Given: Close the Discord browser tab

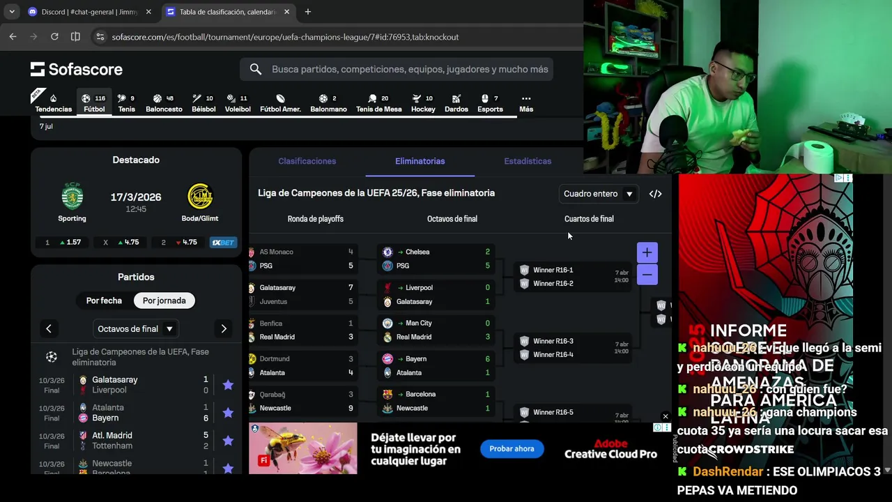Looking at the screenshot, I should click(x=148, y=12).
